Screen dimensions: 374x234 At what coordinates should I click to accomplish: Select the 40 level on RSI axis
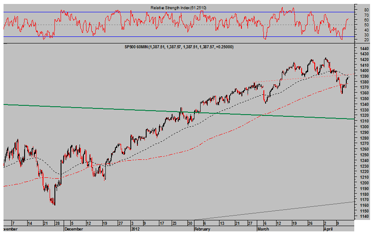pos(367,30)
